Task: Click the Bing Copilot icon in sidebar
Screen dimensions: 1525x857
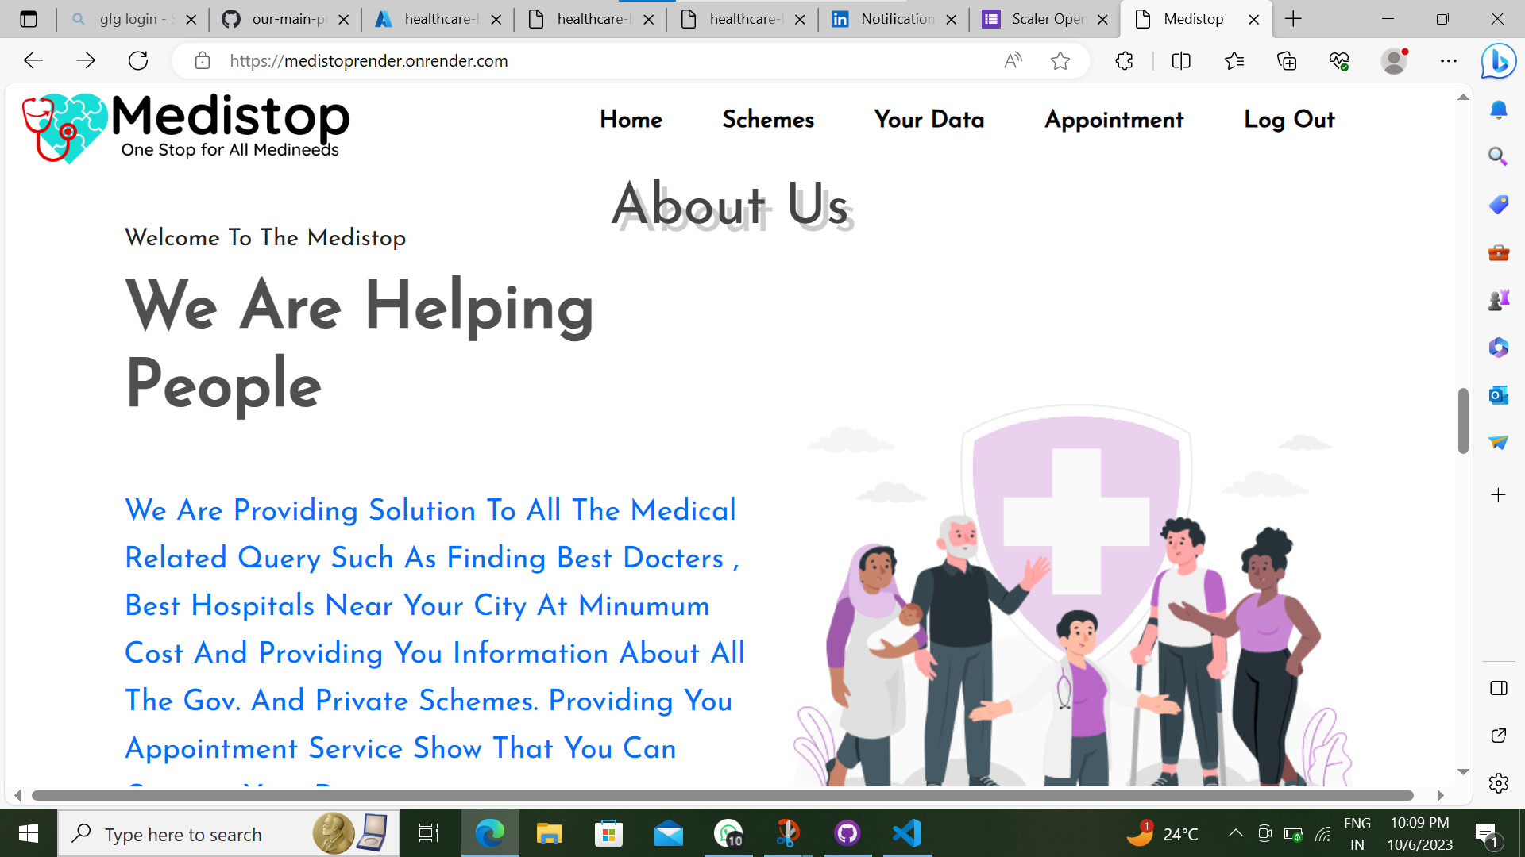Action: click(1498, 61)
